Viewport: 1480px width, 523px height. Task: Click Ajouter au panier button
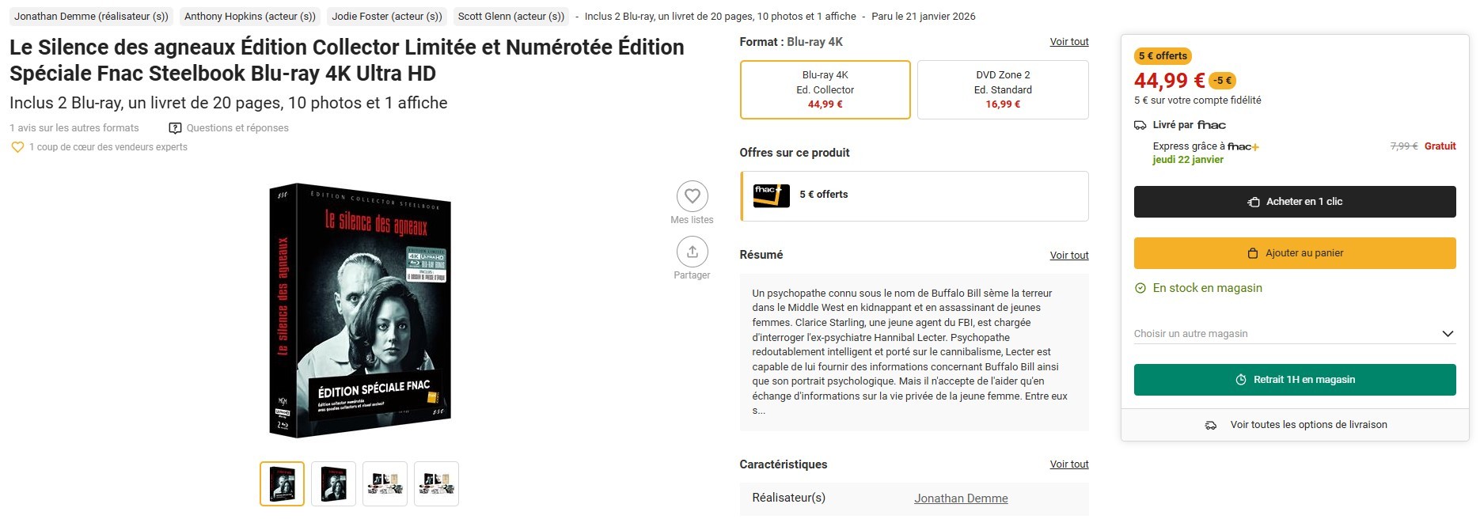pyautogui.click(x=1294, y=253)
